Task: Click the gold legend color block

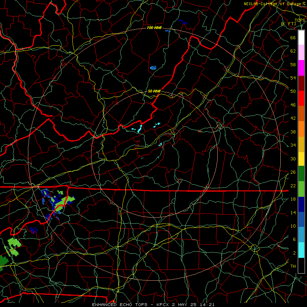Action: 301,144
